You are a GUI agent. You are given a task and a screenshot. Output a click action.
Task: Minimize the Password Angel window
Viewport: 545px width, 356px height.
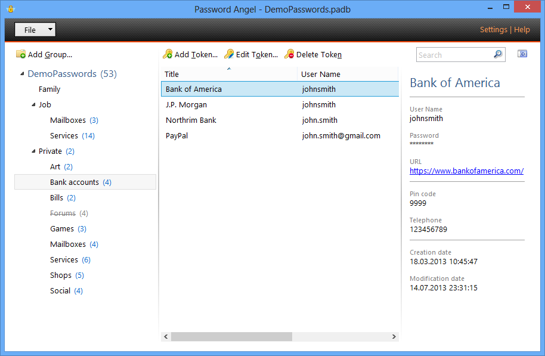pyautogui.click(x=490, y=8)
